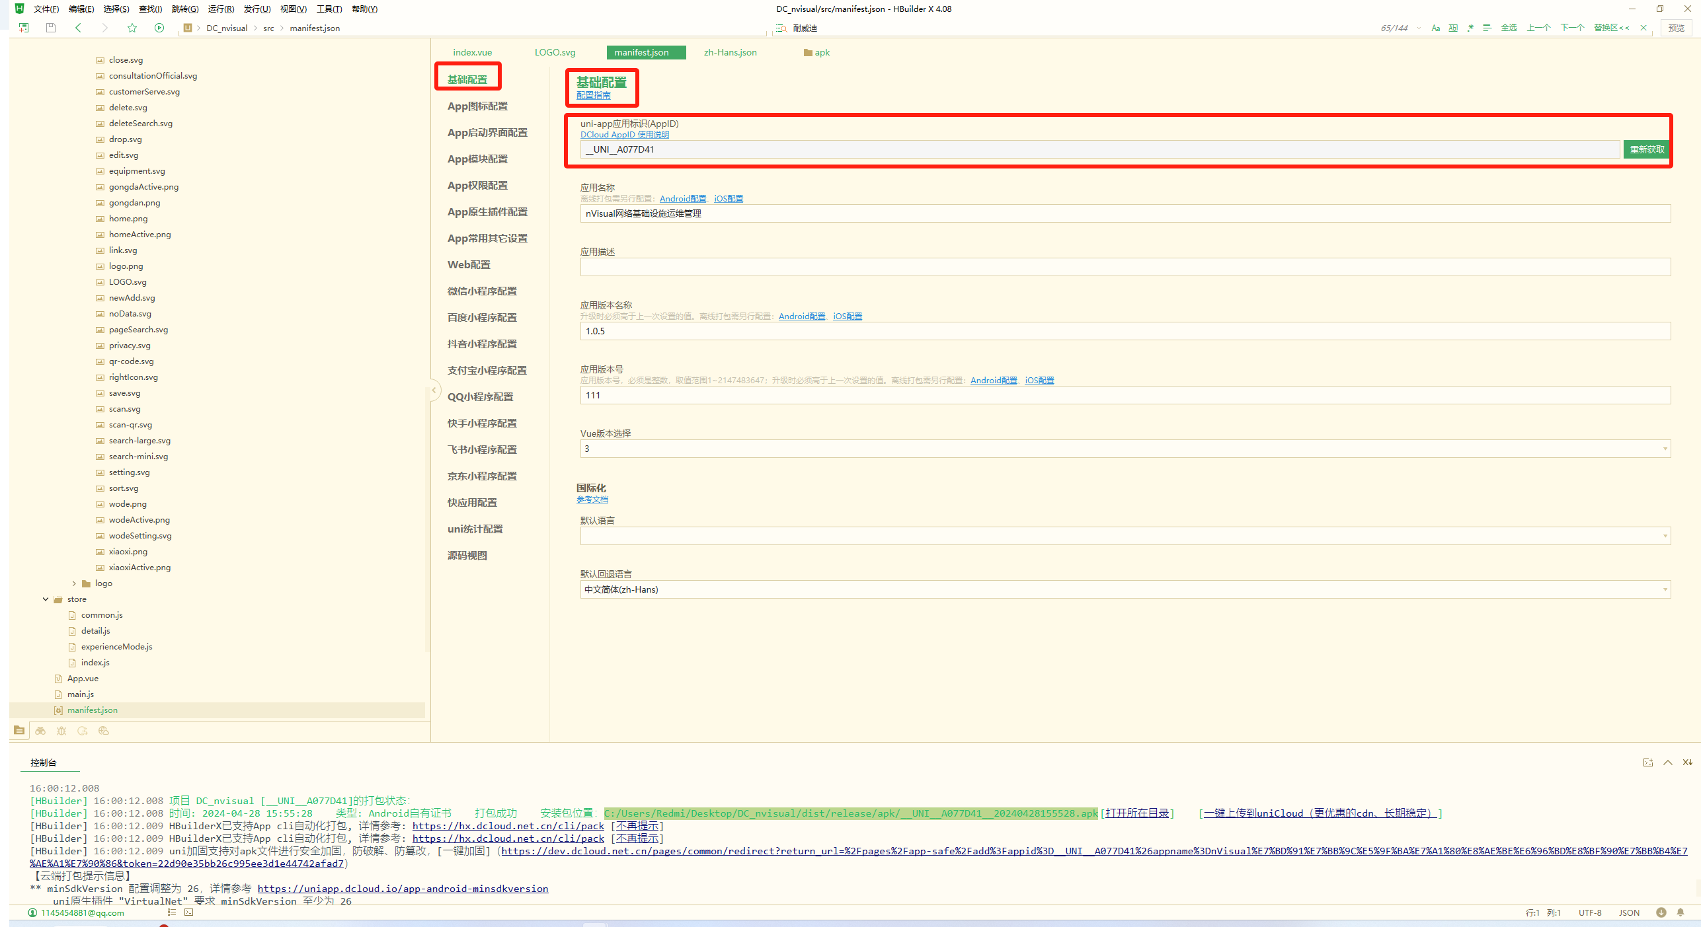Click the 应用版本名称 input field
Viewport: 1701px width, 927px height.
1125,331
